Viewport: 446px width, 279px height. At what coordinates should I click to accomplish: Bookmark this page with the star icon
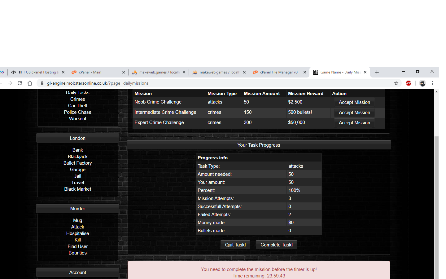396,83
